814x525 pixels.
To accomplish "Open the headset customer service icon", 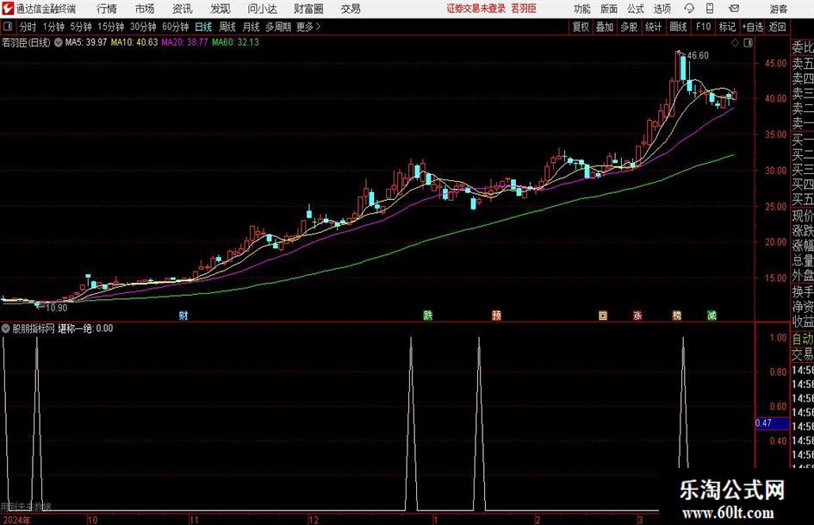I will pos(689,9).
